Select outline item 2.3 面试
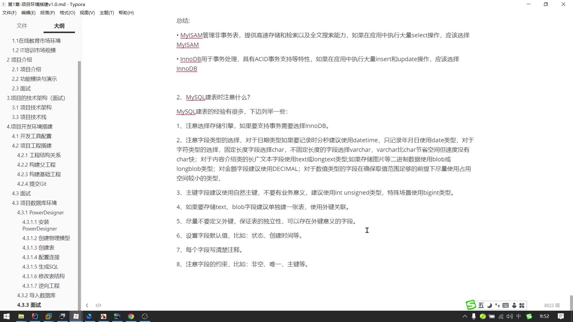The image size is (573, 322). tap(21, 88)
